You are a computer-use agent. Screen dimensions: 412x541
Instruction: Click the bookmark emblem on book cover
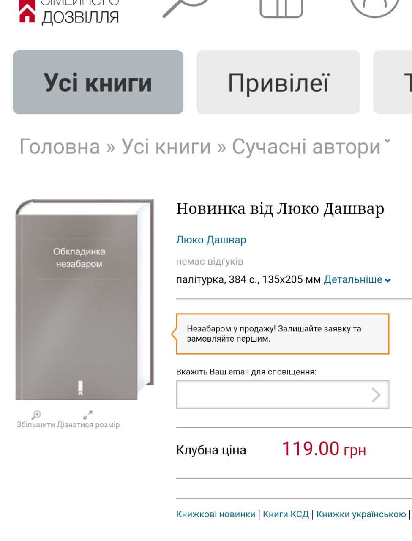pyautogui.click(x=80, y=388)
